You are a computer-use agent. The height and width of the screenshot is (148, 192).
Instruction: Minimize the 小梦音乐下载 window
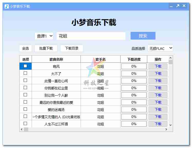[171, 6]
